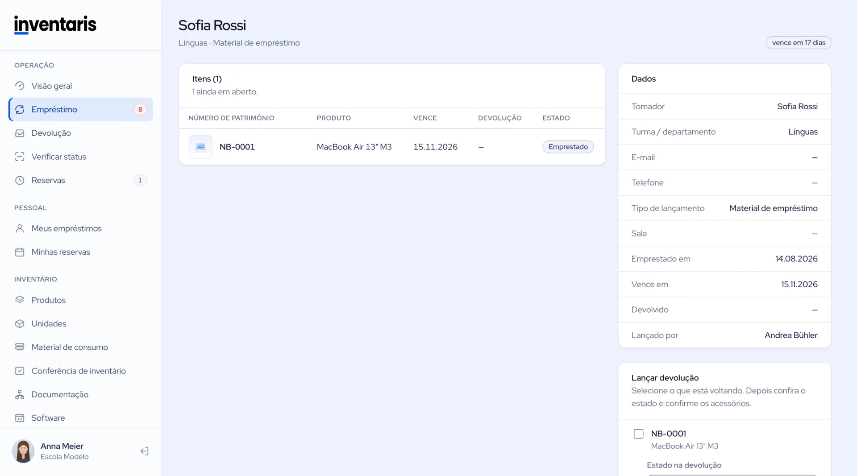Click the Produtos layers icon
Image resolution: width=857 pixels, height=476 pixels.
20,300
